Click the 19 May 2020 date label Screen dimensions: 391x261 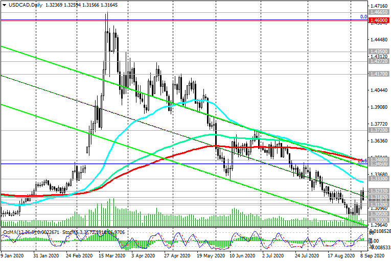click(x=210, y=256)
